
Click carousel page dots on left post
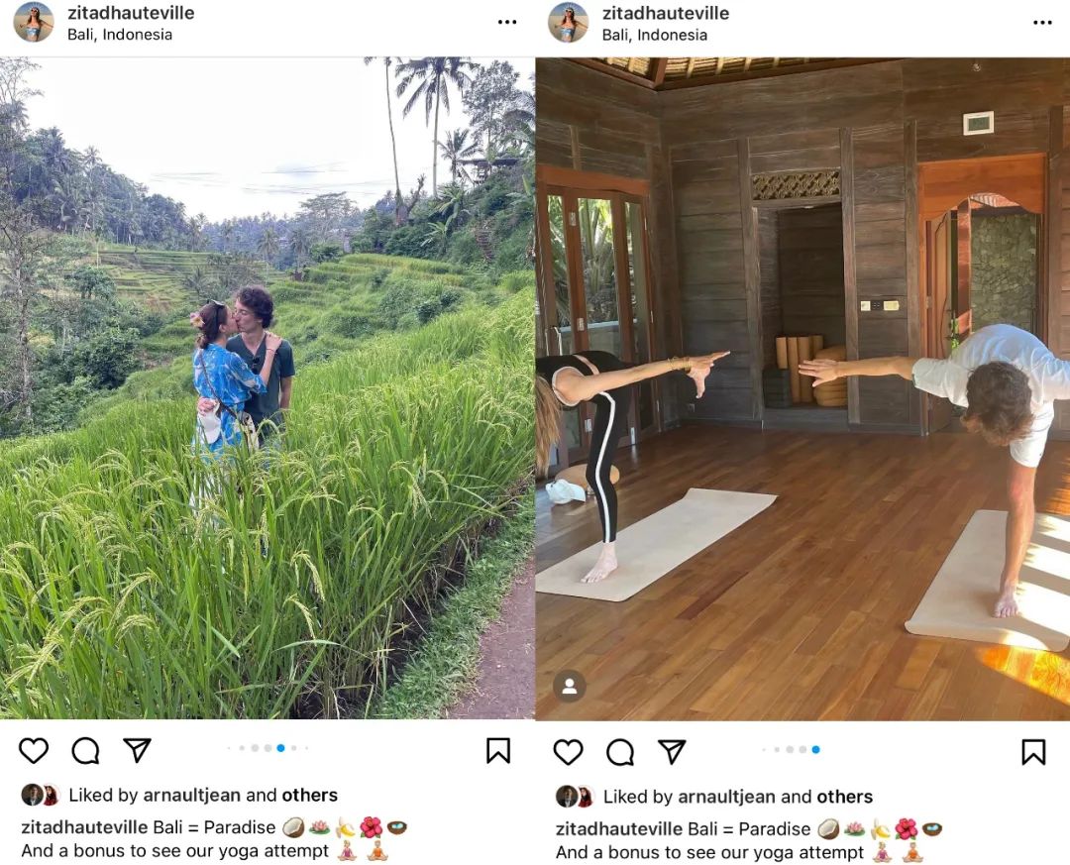tap(267, 748)
